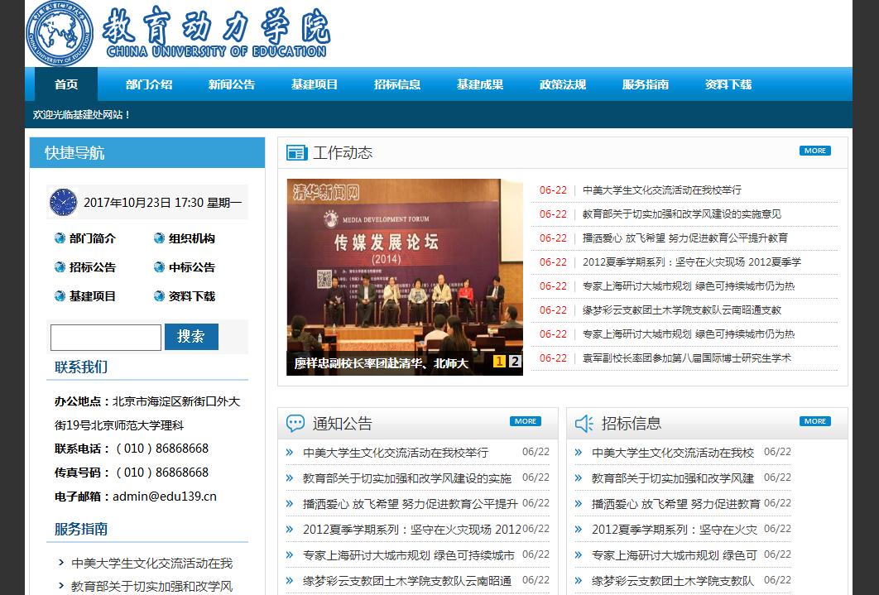Click the 工作动态 section icon
Screen dimensions: 879x595
(296, 152)
